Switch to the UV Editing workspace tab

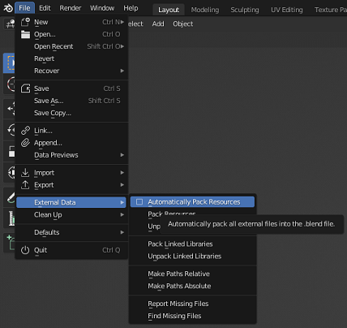tap(287, 10)
